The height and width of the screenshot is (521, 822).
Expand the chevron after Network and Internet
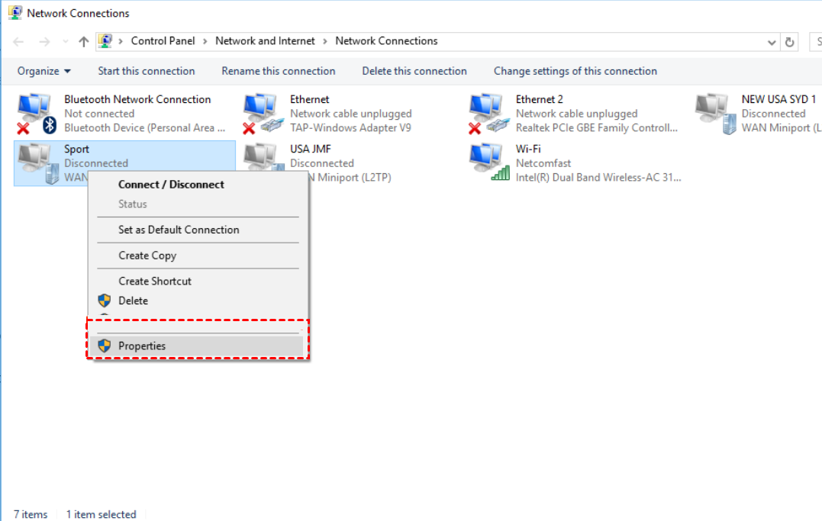pos(325,41)
